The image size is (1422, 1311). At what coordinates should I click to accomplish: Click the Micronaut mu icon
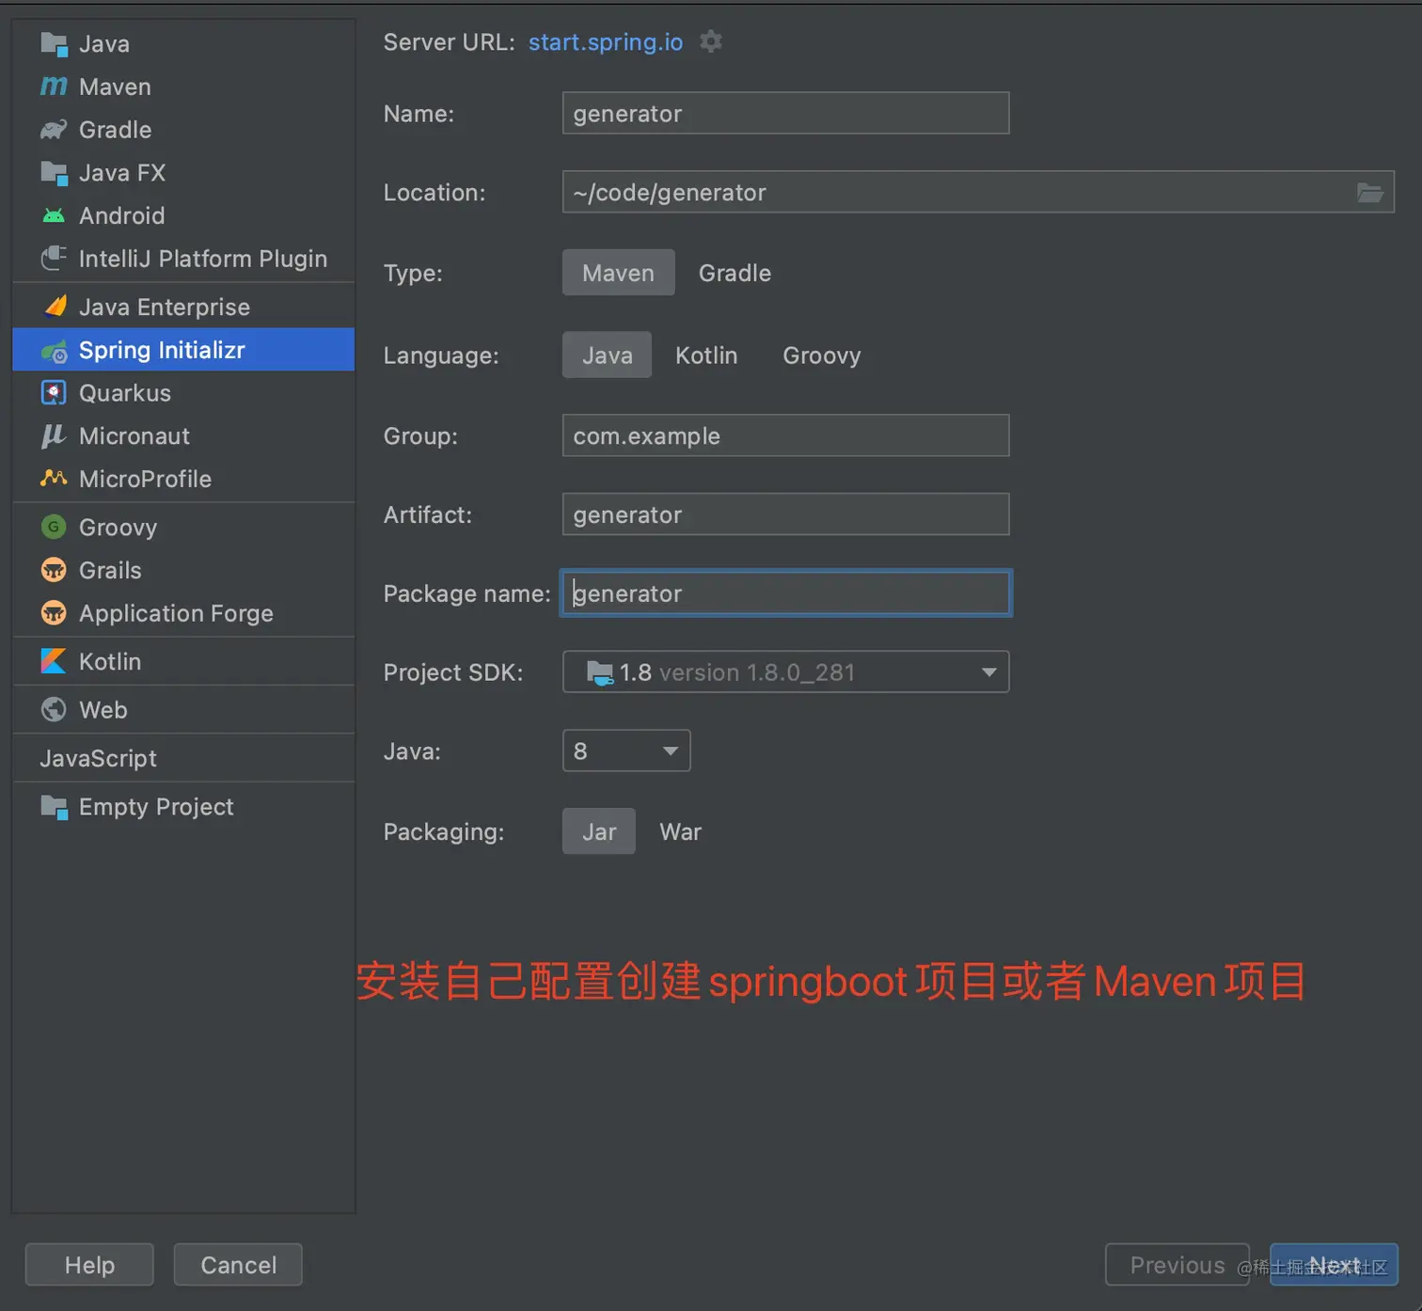[x=54, y=436]
